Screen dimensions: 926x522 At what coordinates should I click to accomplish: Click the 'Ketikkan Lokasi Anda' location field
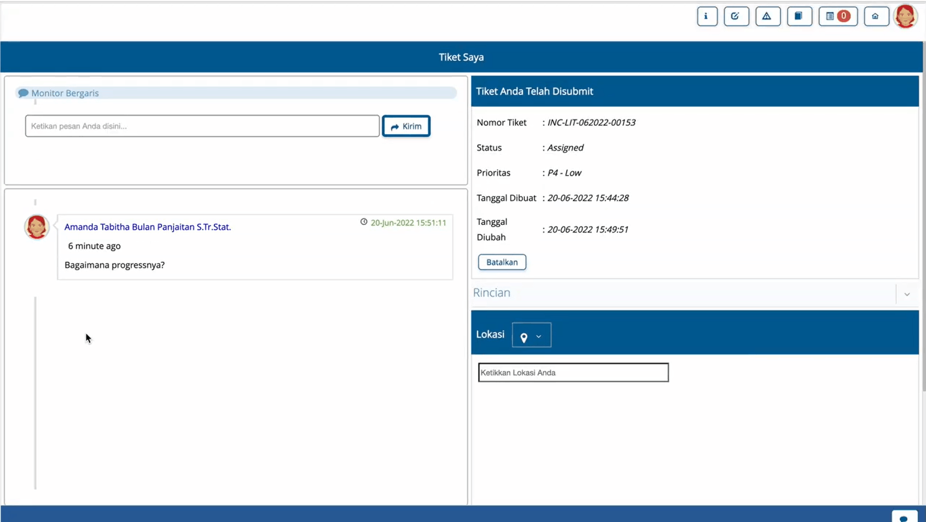pos(573,373)
